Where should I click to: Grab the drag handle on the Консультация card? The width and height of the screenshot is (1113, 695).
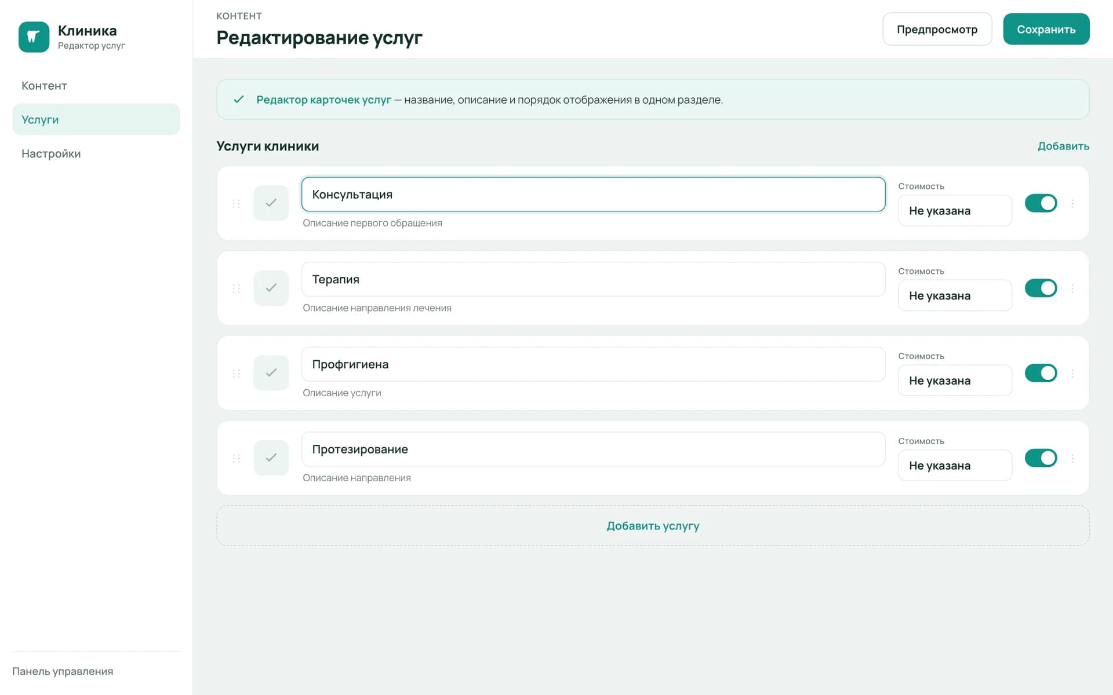coord(237,203)
